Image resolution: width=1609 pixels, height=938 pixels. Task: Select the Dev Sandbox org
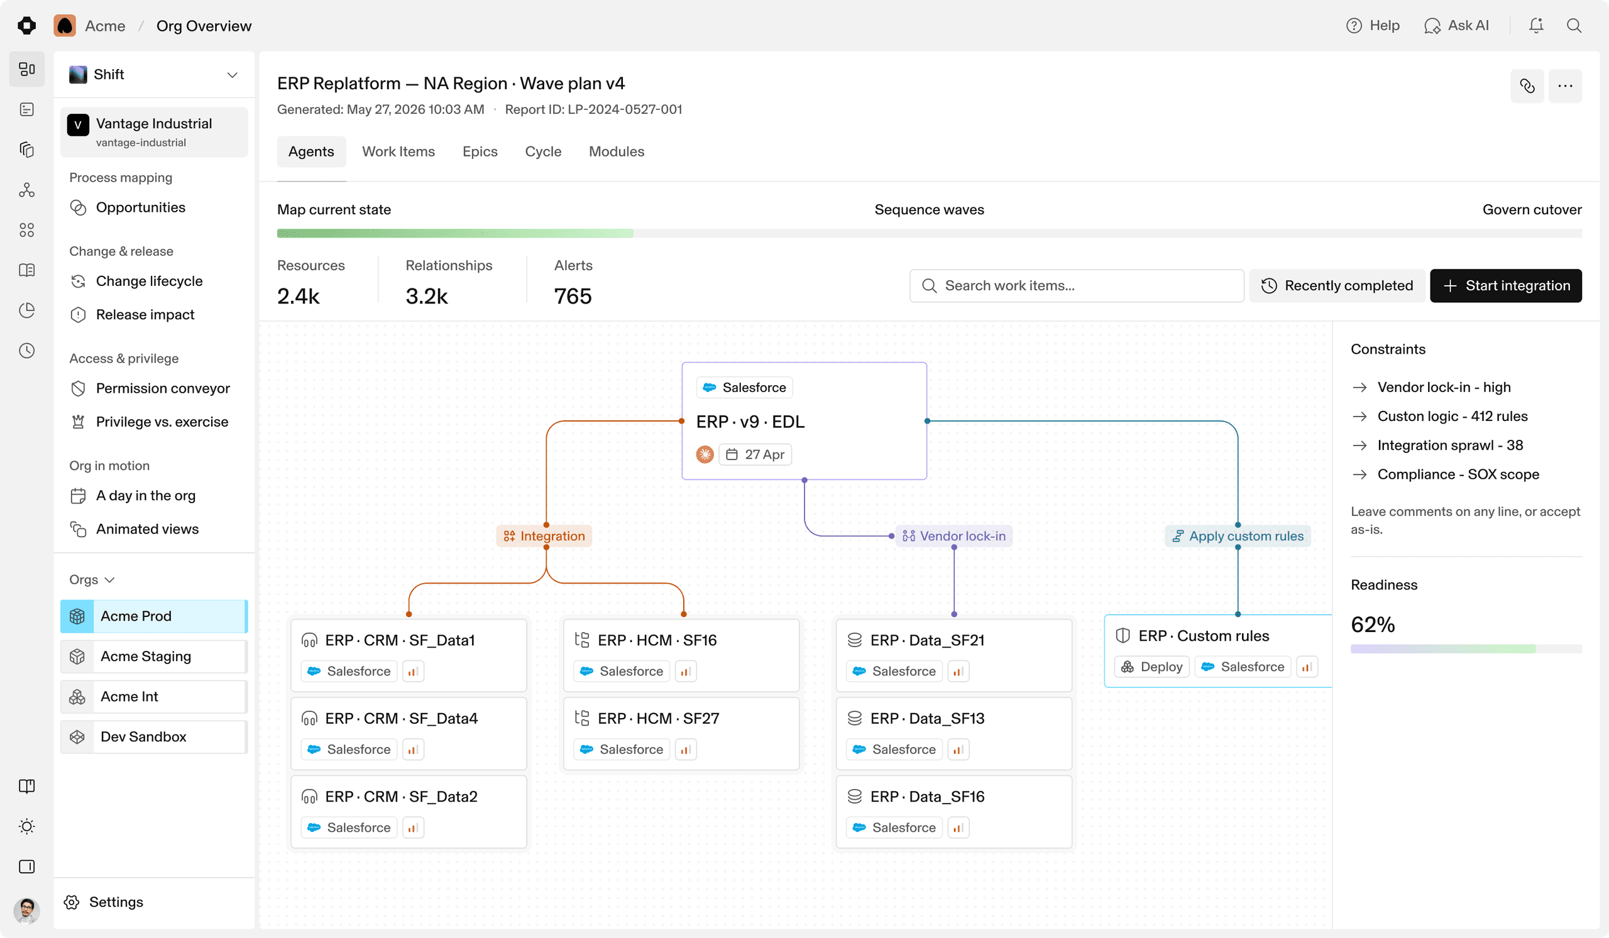[x=154, y=737]
